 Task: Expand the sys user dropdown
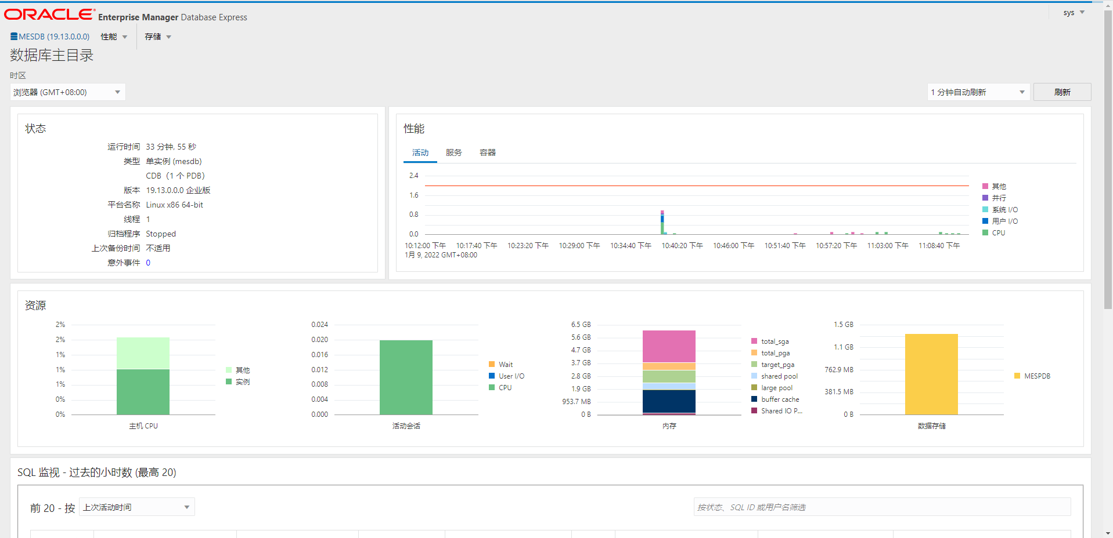[x=1074, y=13]
